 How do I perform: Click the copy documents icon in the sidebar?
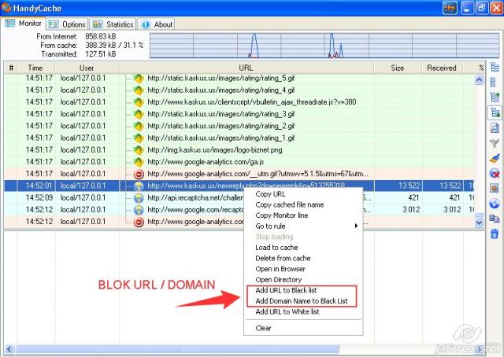[495, 219]
